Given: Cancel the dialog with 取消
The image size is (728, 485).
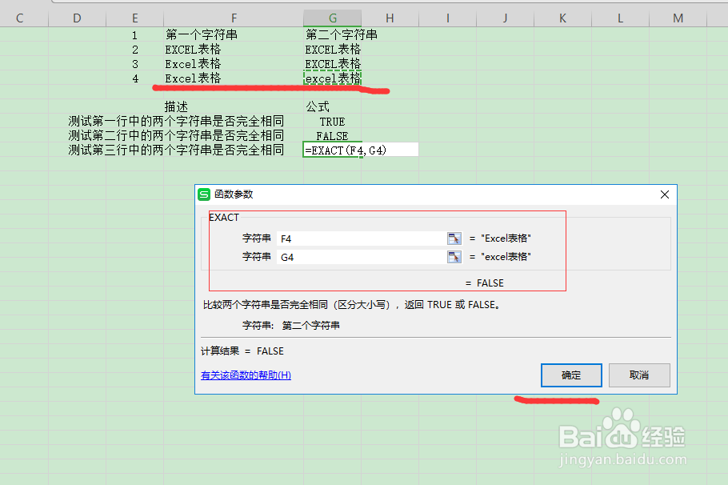Looking at the screenshot, I should coord(639,375).
